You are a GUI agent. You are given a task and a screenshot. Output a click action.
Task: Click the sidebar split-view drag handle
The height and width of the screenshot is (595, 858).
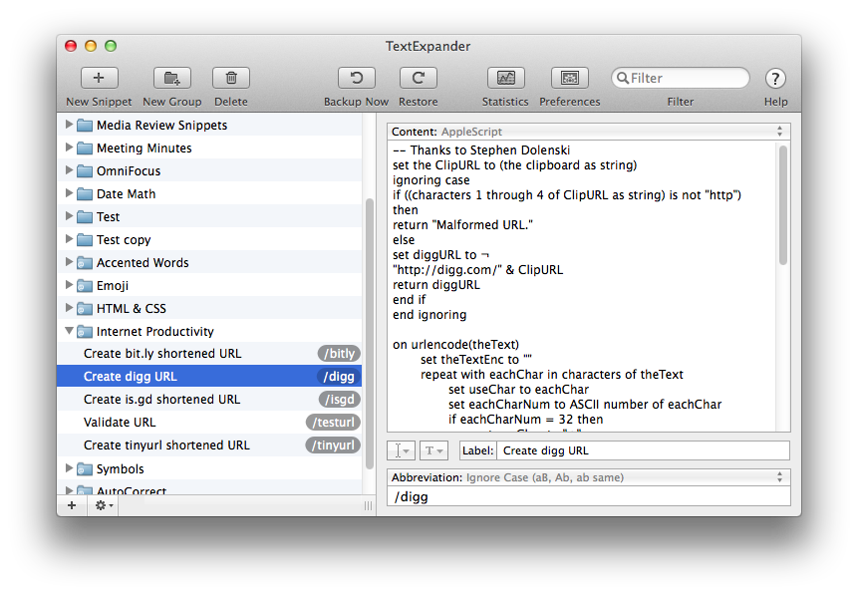pos(369,505)
